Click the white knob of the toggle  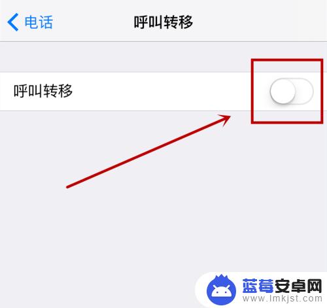(x=283, y=91)
